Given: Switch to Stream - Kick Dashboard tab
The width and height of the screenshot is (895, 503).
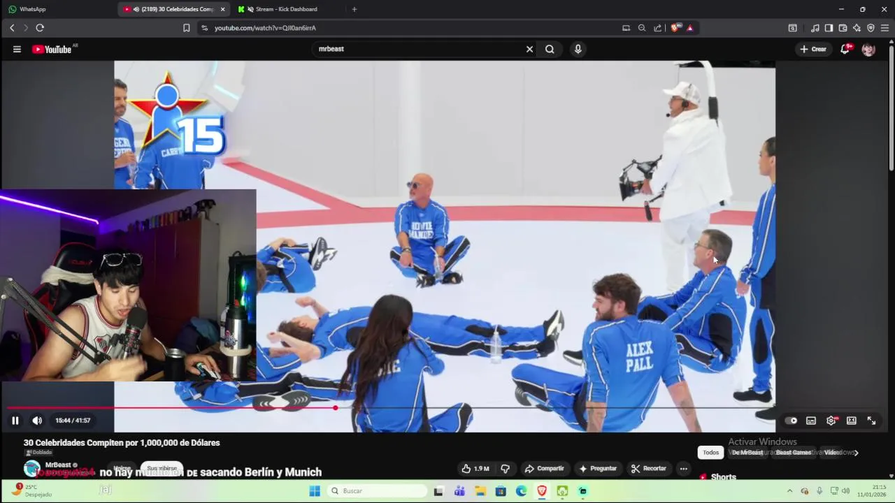Looking at the screenshot, I should (287, 9).
